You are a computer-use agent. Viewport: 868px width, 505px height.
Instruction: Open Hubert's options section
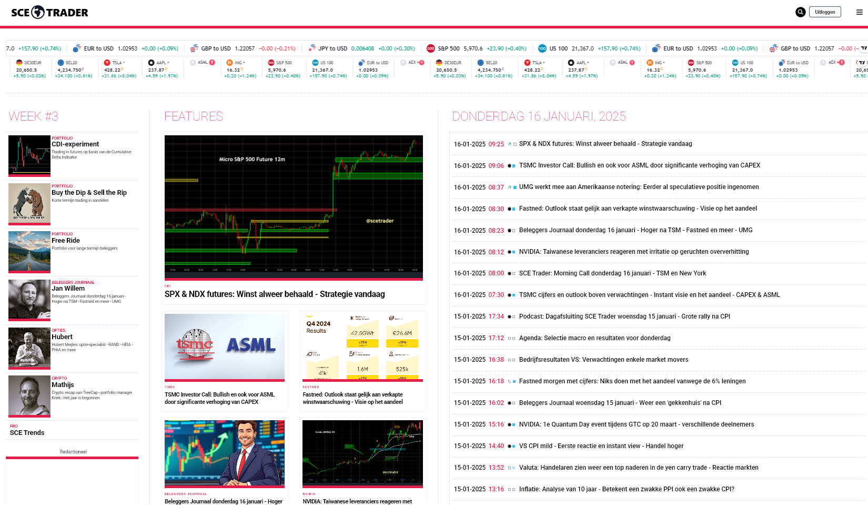point(62,337)
